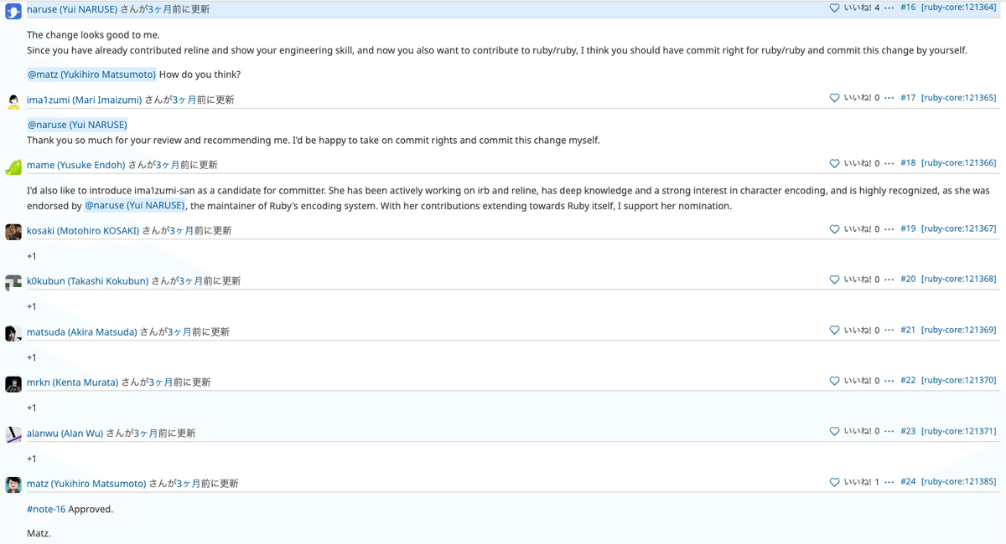The image size is (1006, 544).
Task: Open the more options menu for comment #23
Action: pyautogui.click(x=889, y=432)
